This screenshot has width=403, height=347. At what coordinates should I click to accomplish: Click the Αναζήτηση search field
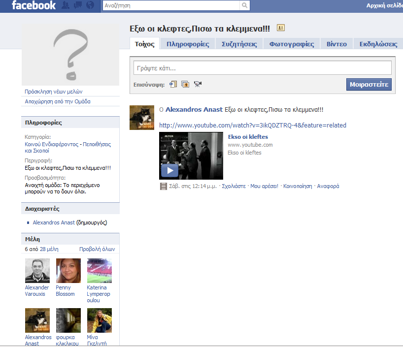171,5
